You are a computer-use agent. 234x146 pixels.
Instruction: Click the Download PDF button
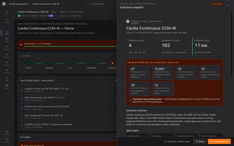(x=219, y=141)
